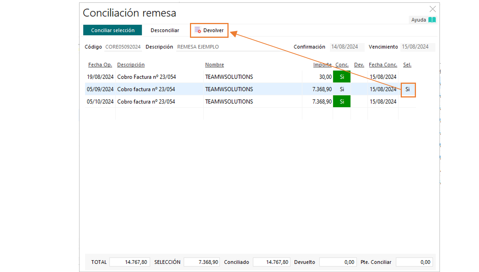Sort by Dev. column header
This screenshot has width=479, height=272.
tap(359, 65)
